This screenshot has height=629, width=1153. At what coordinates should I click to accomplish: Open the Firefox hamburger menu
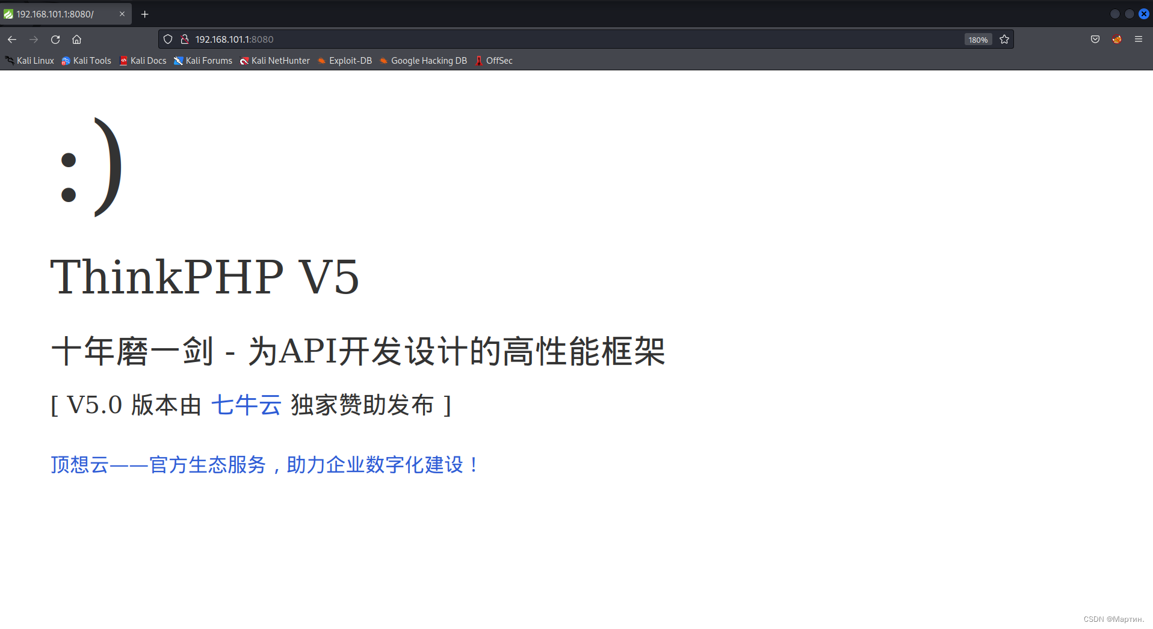[x=1139, y=40]
